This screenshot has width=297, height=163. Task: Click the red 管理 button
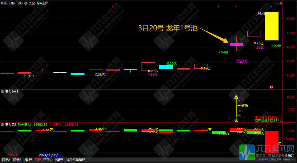38,160
